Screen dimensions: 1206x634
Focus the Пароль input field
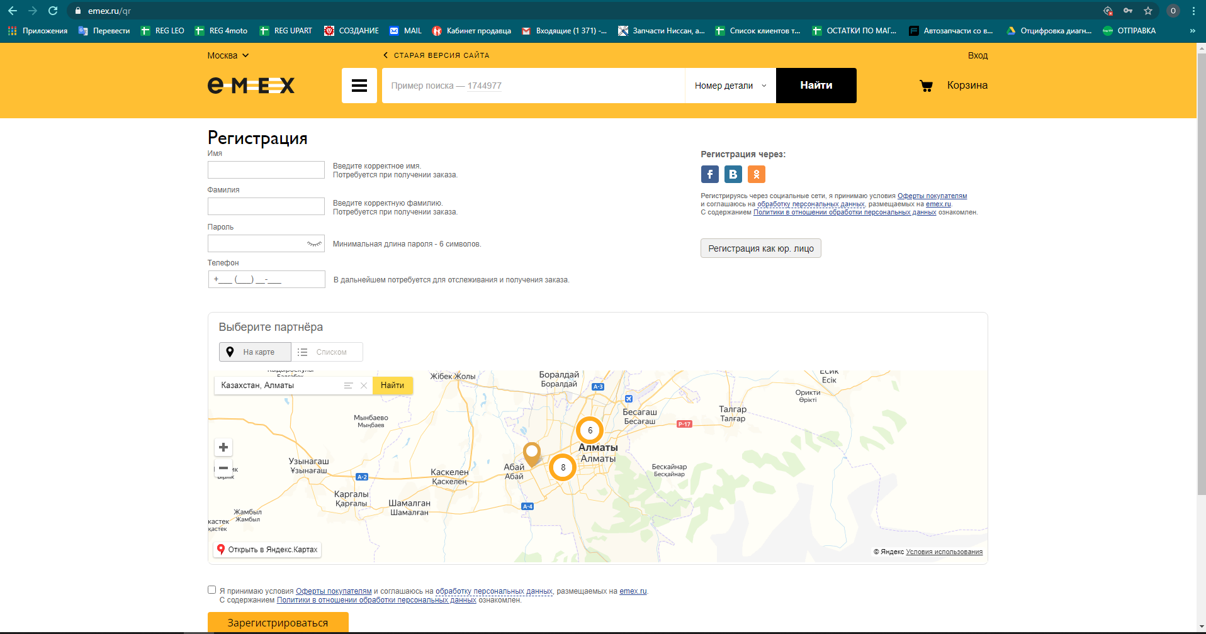click(x=266, y=243)
